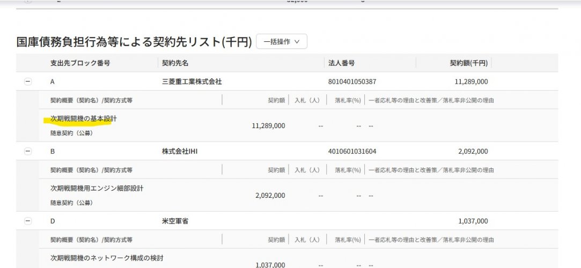The height and width of the screenshot is (268, 581).
Task: Click the 契約額(千円) column header
Action: 469,63
